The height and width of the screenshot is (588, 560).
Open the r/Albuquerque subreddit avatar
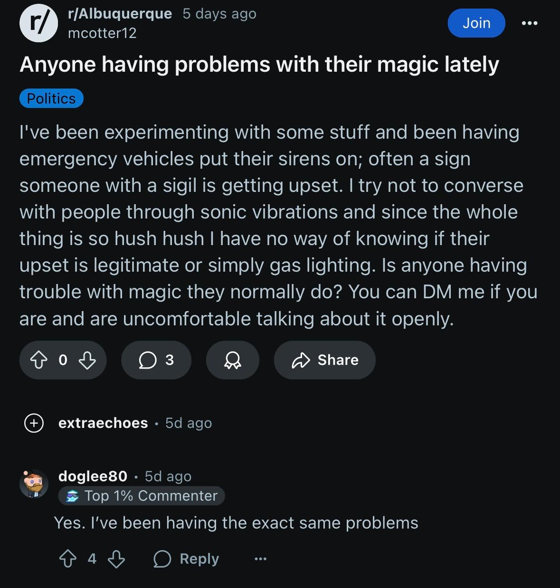(38, 23)
